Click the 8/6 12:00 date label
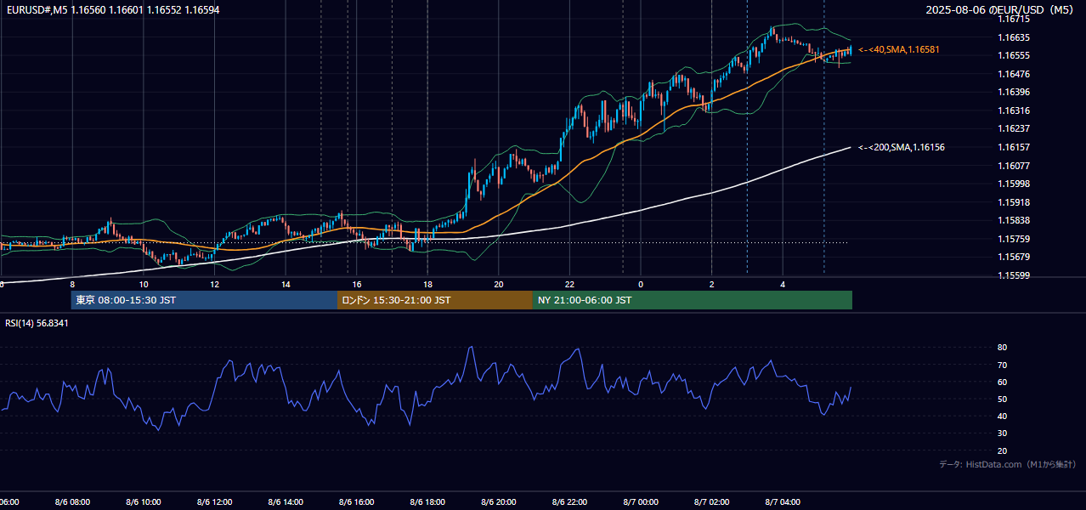 (215, 502)
